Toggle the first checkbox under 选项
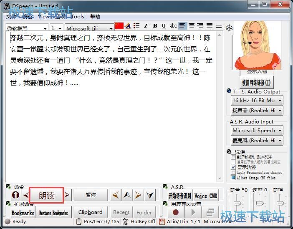This screenshot has height=229, width=293. 233,156
